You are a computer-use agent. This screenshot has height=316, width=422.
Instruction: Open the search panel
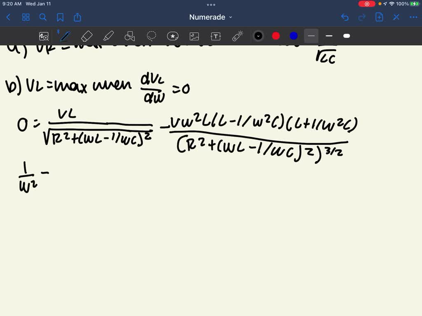point(43,17)
